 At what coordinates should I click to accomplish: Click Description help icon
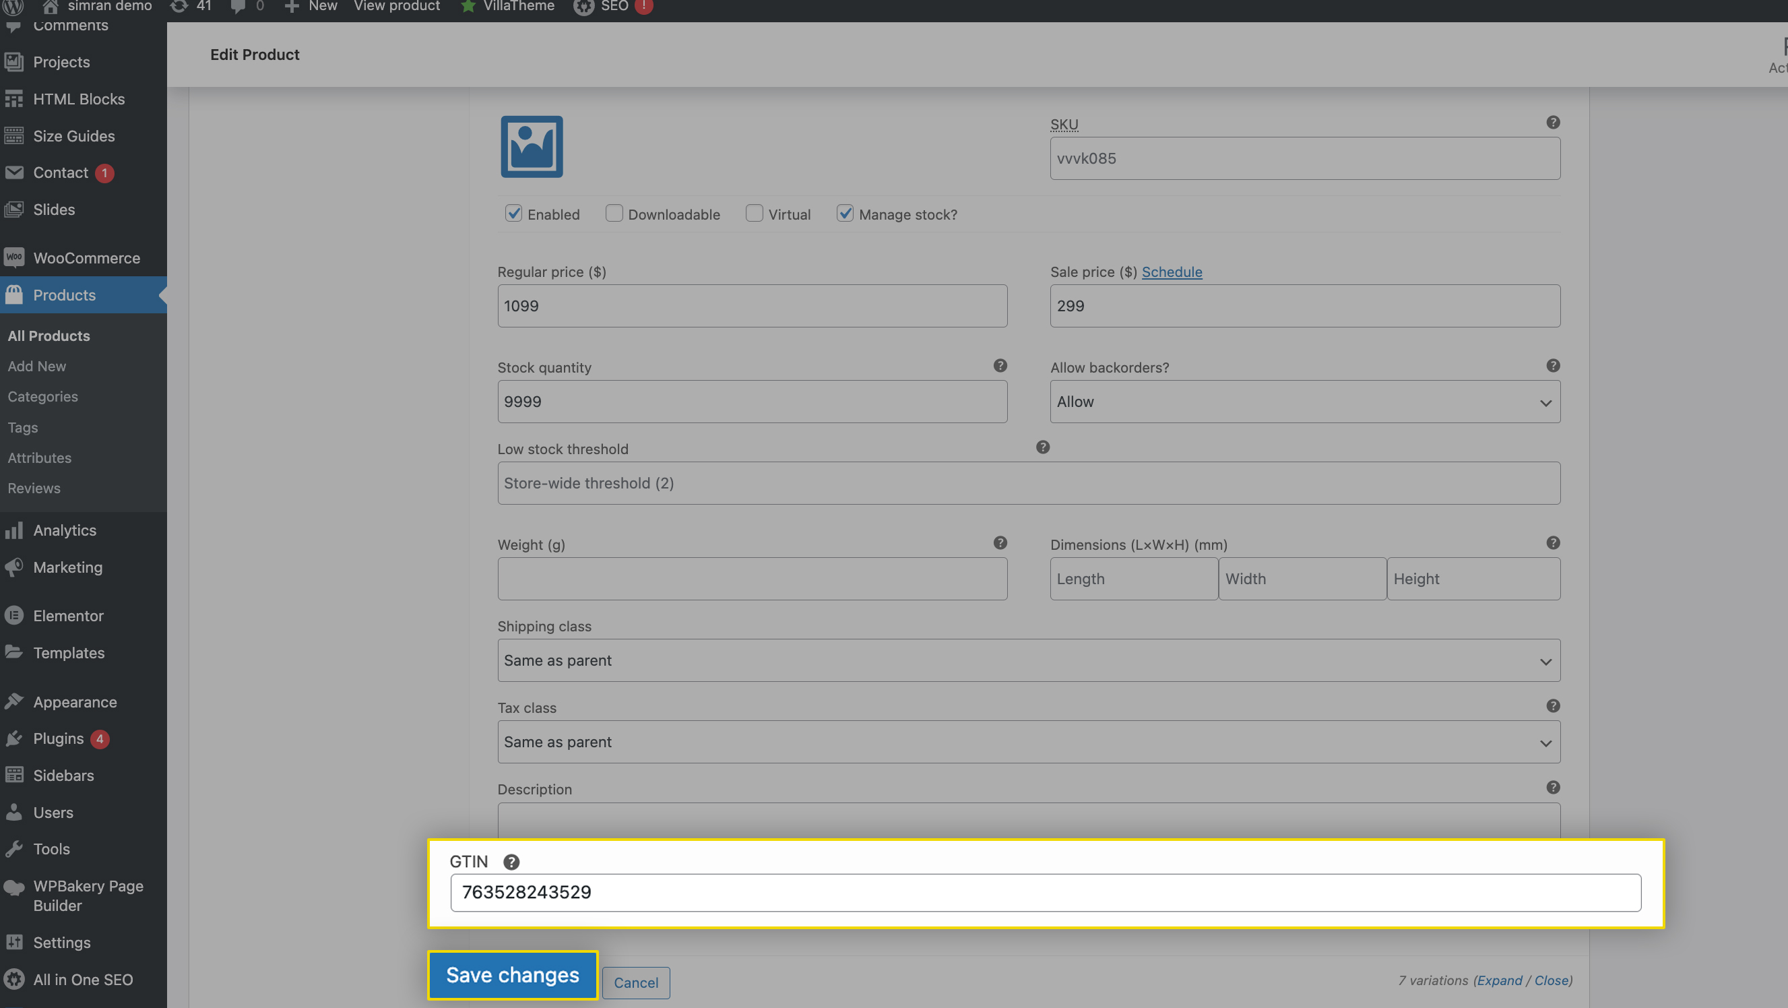coord(1553,787)
